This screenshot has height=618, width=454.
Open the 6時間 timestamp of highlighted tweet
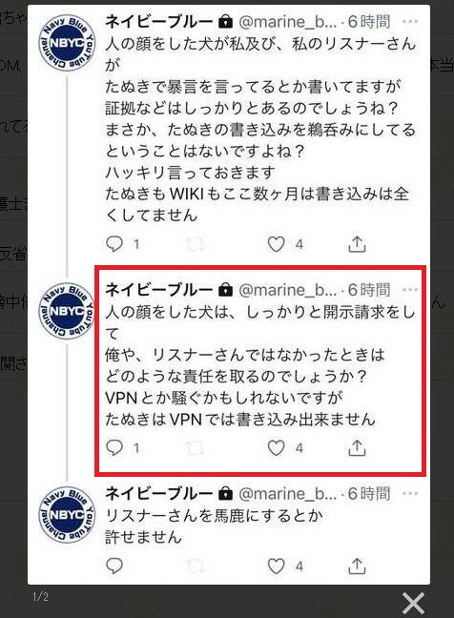(369, 290)
